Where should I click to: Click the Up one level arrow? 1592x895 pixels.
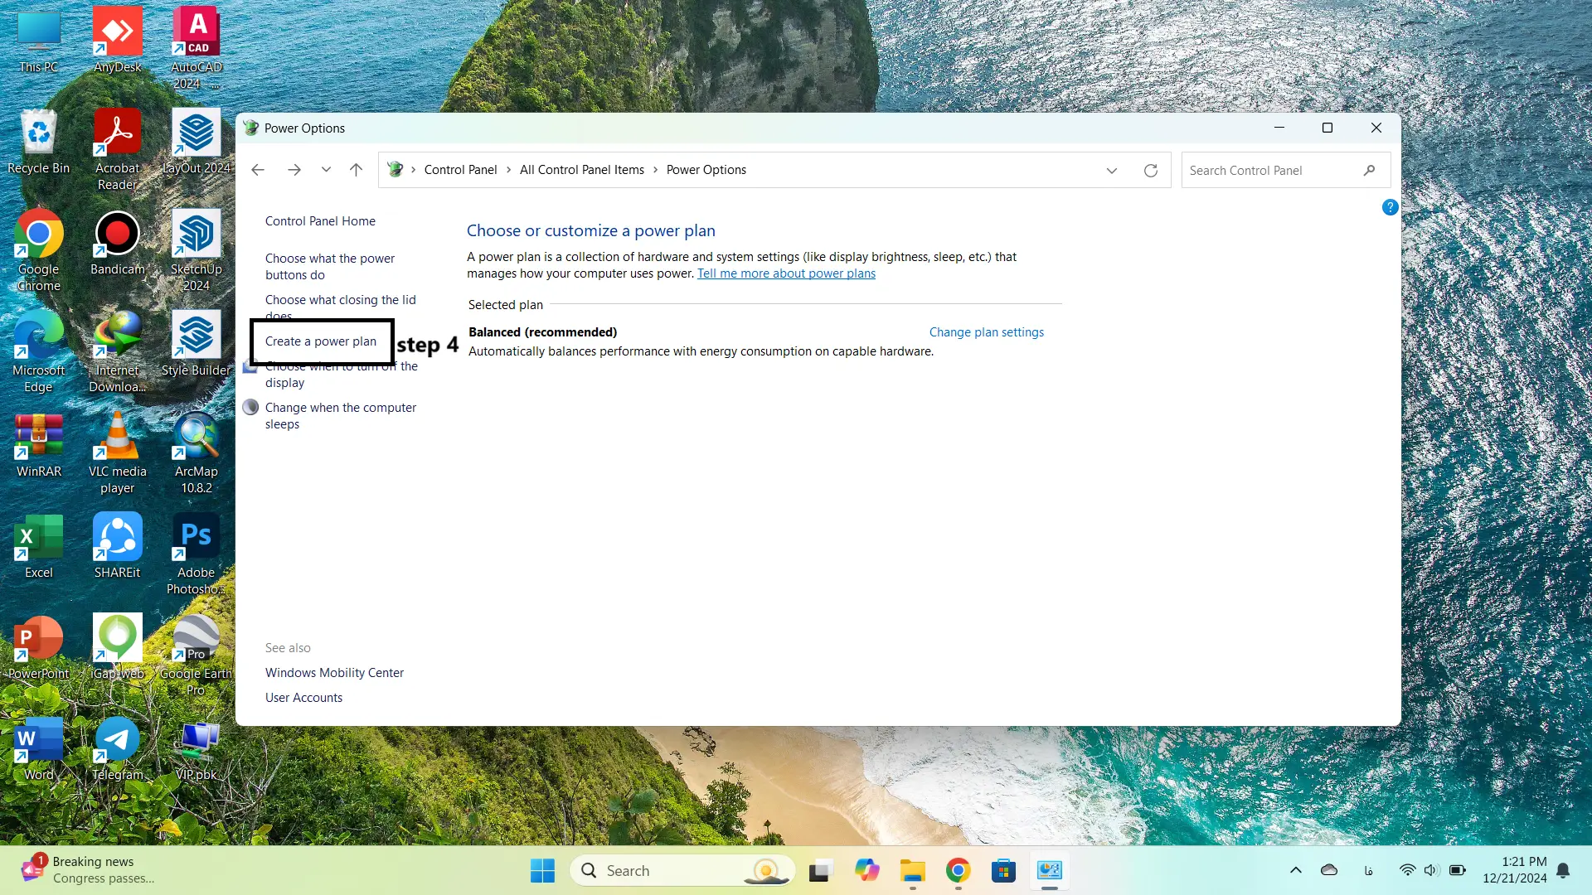click(x=356, y=170)
